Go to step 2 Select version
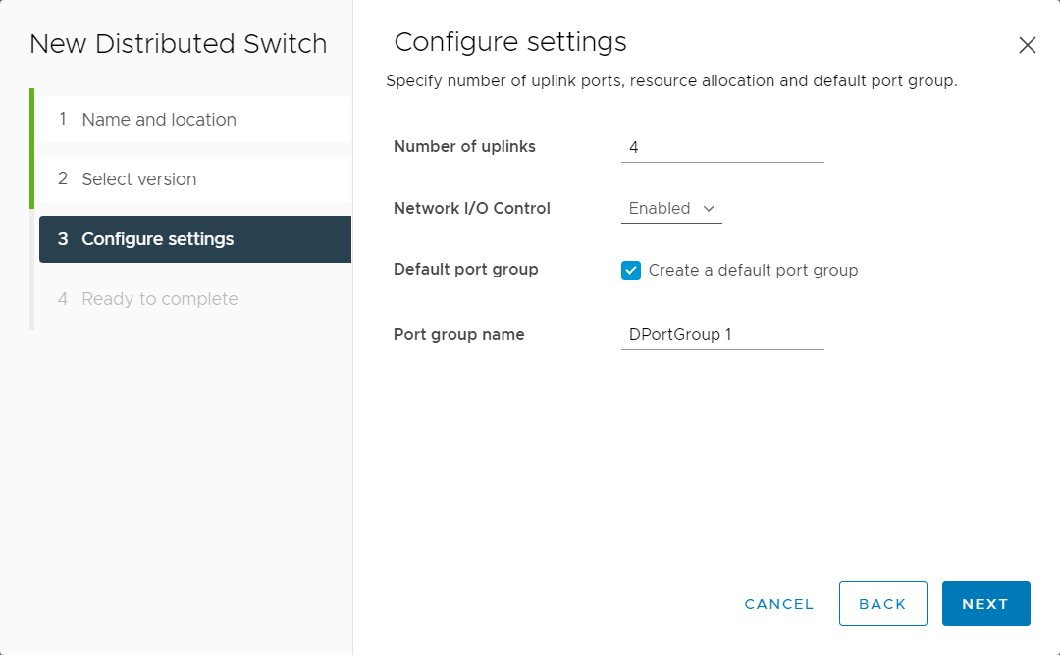The height and width of the screenshot is (655, 1060). pos(194,178)
